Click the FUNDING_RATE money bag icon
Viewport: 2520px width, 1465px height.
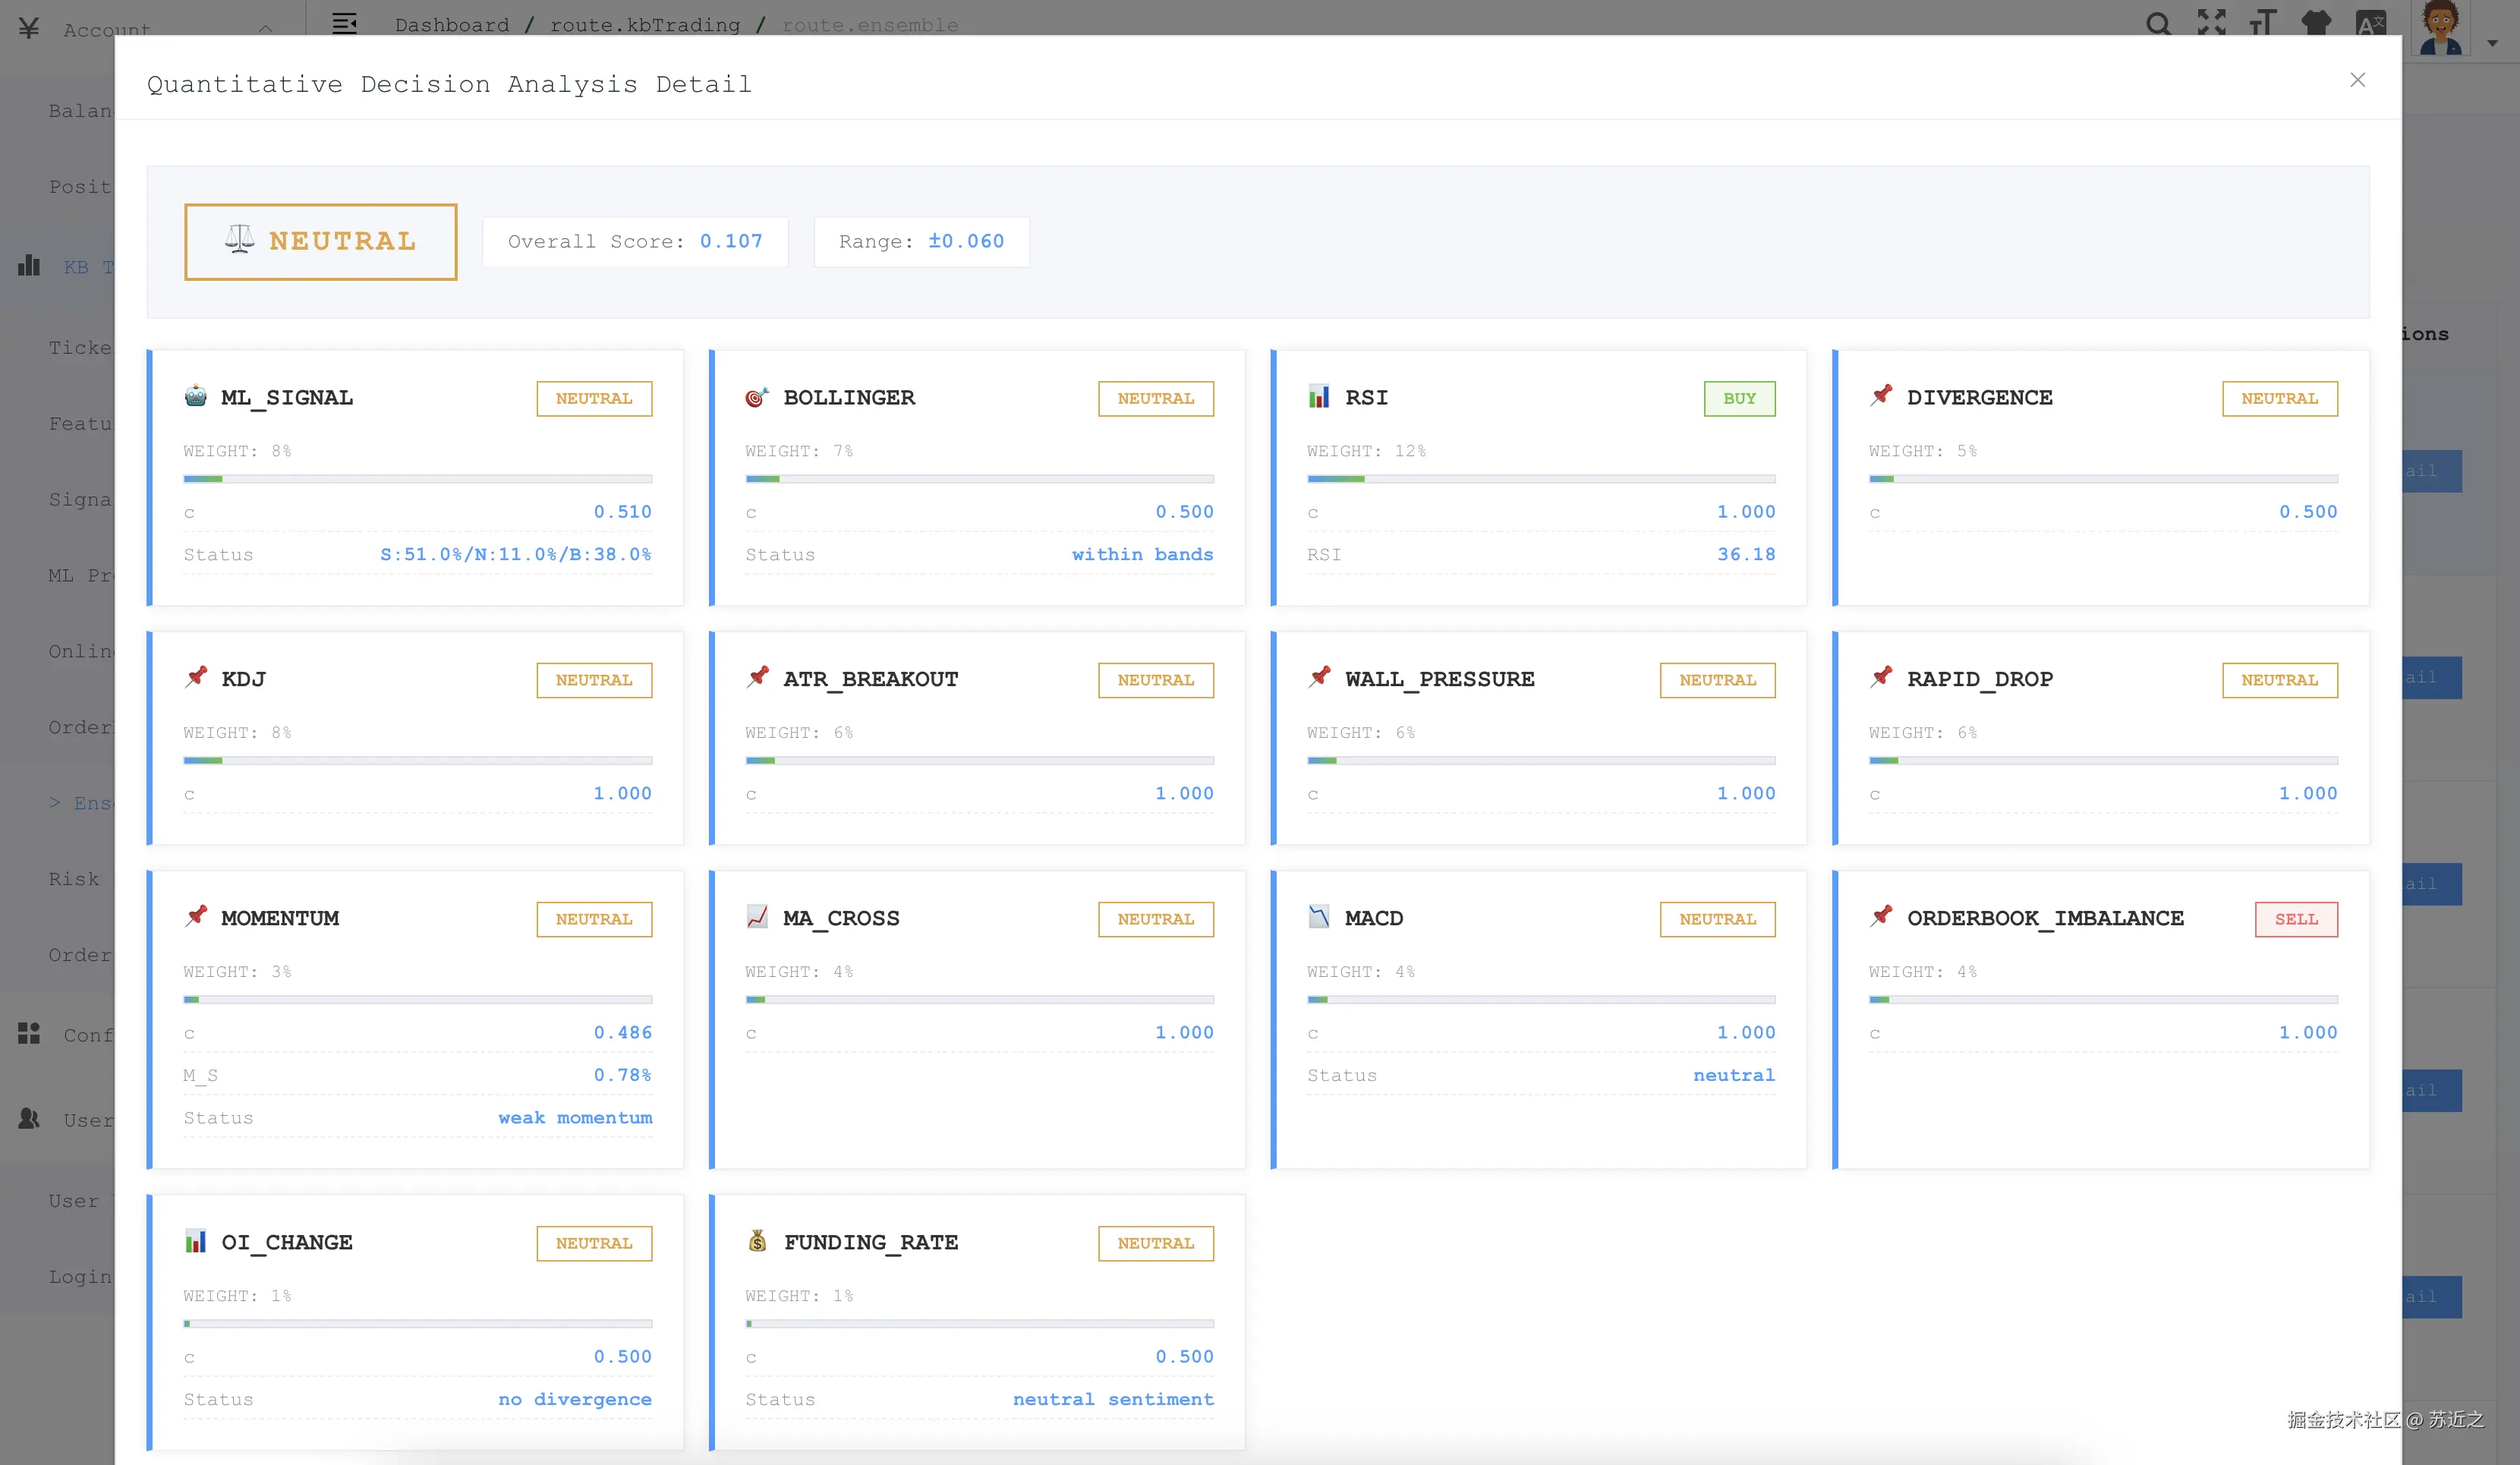757,1241
